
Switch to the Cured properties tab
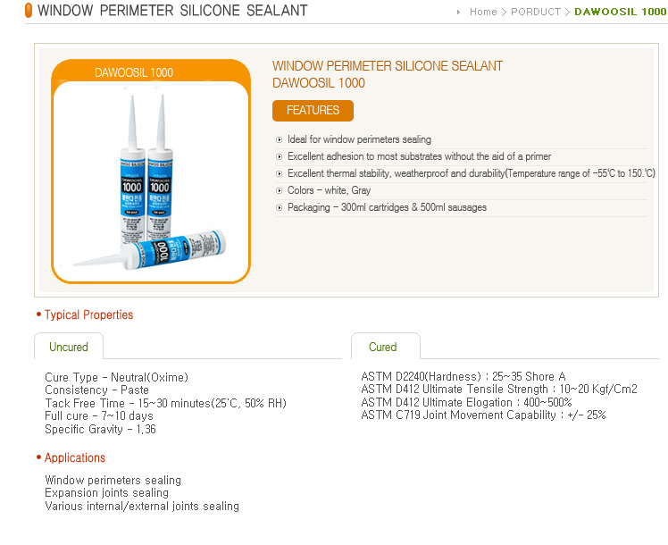pyautogui.click(x=382, y=347)
